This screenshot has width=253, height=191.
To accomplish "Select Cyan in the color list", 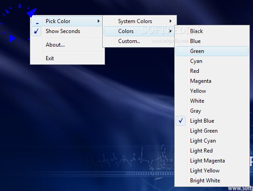I will click(212, 61).
